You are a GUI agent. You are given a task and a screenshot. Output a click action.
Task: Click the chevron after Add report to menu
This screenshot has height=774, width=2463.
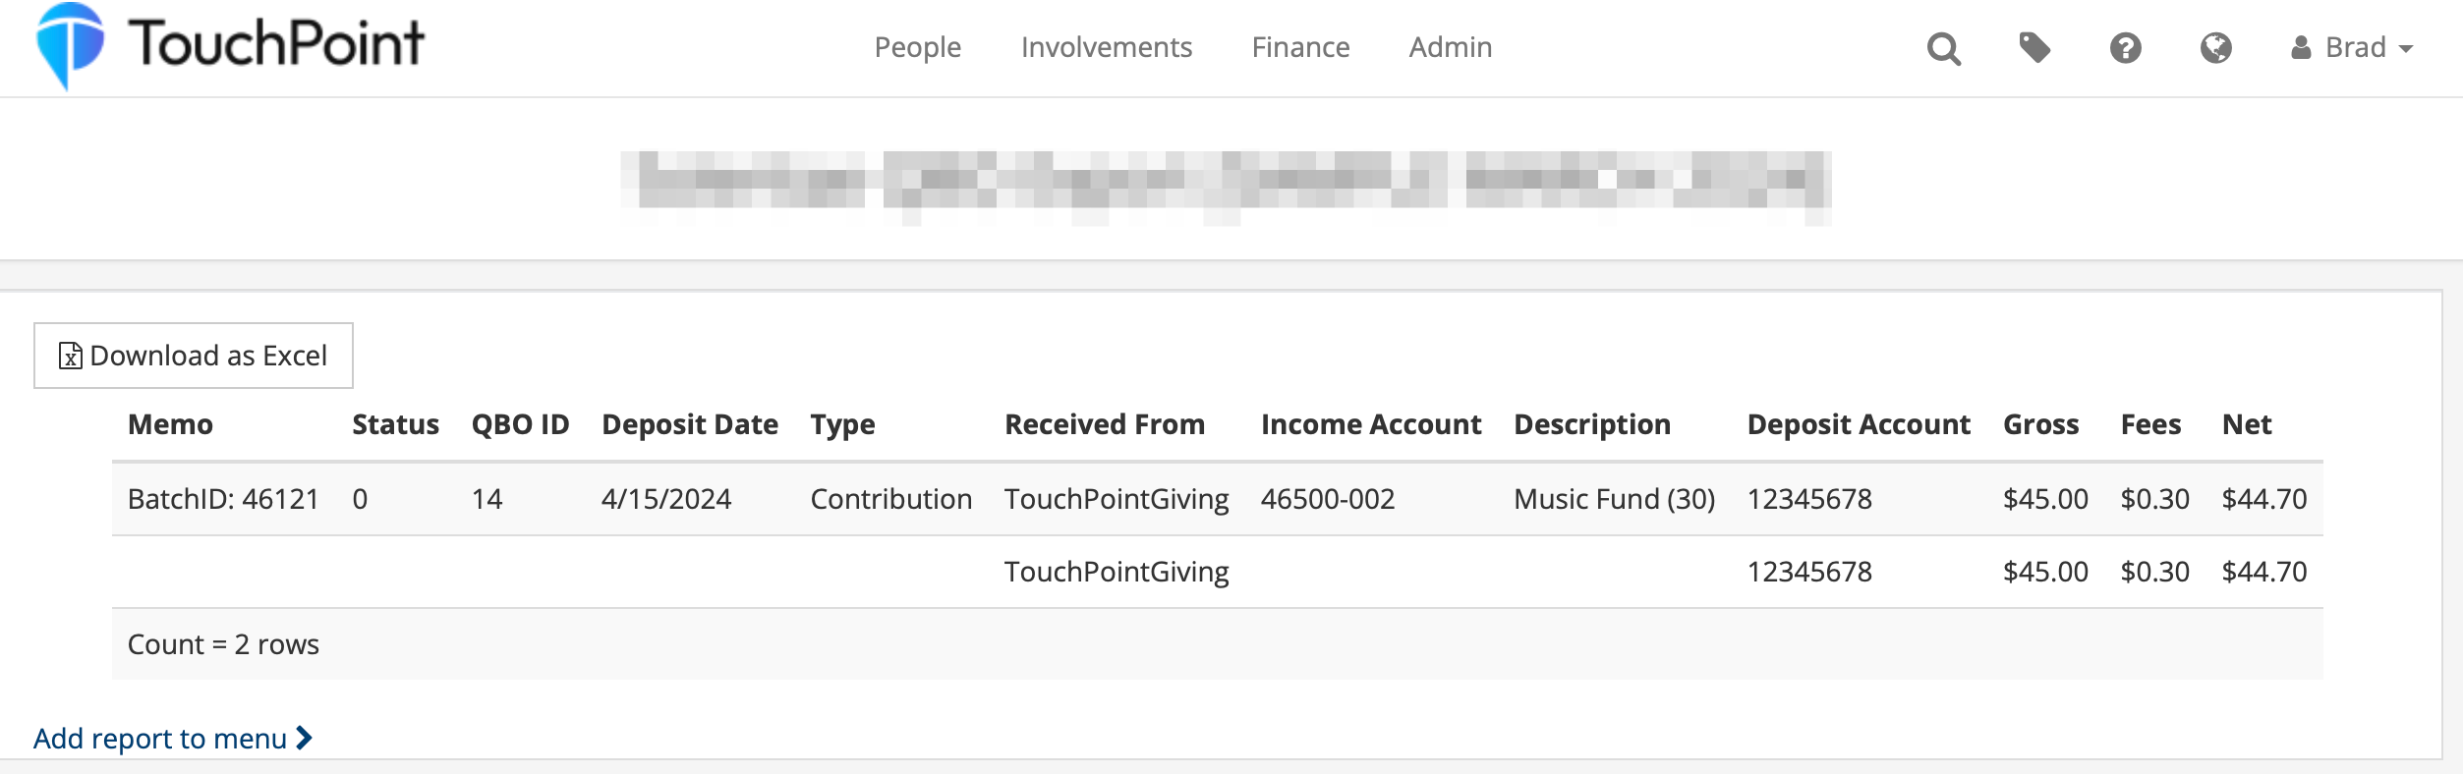pos(304,738)
